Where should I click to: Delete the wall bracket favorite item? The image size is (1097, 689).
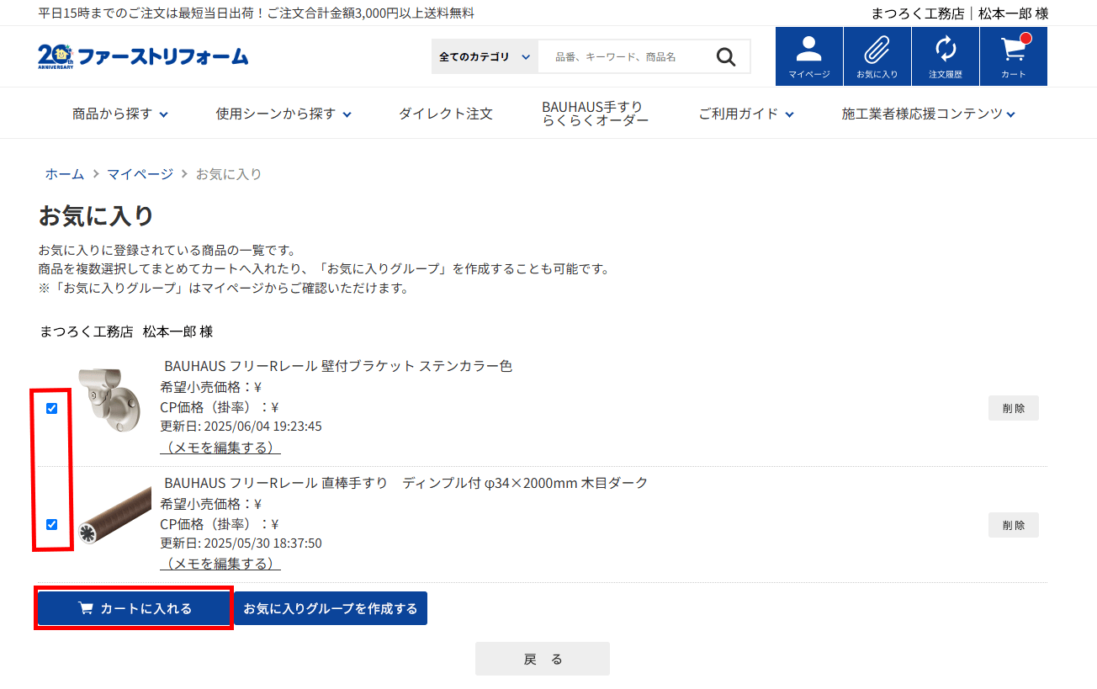(1013, 408)
